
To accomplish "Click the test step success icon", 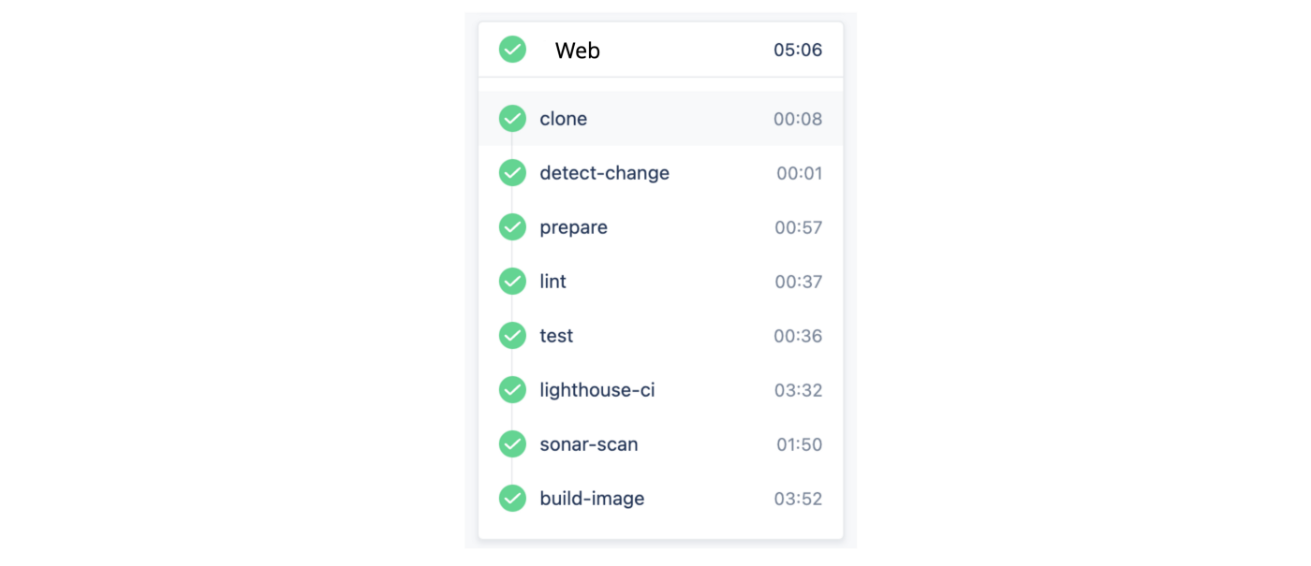I will coord(512,336).
